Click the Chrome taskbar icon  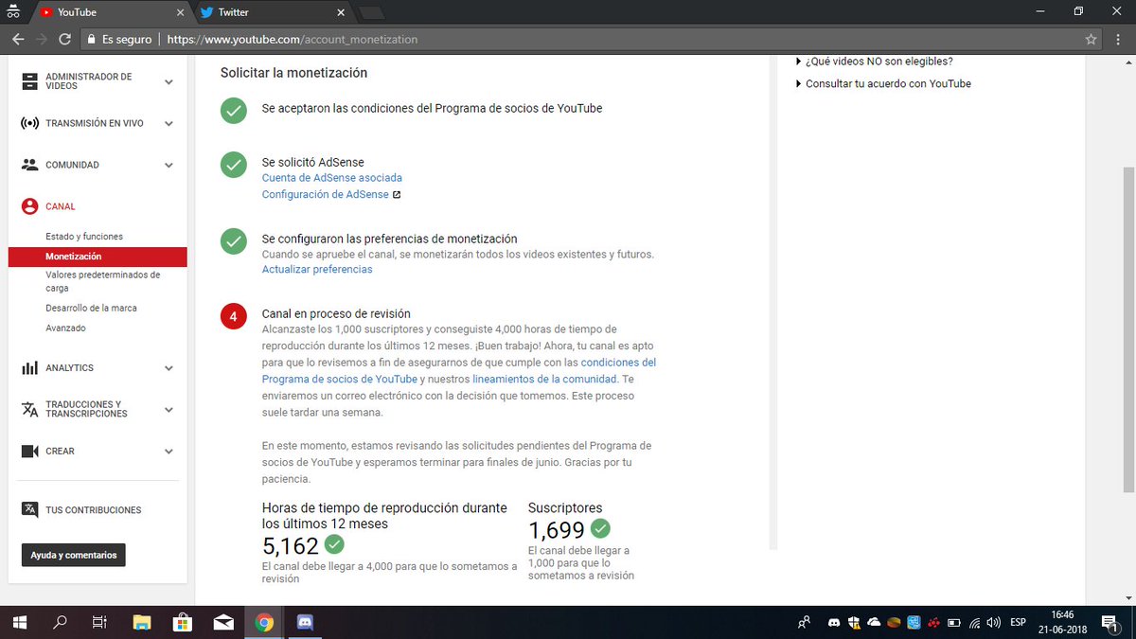[264, 623]
